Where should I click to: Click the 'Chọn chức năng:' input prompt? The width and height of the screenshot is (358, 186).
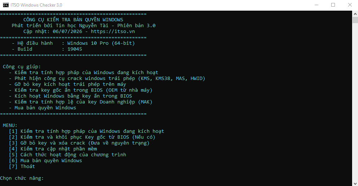point(22,178)
